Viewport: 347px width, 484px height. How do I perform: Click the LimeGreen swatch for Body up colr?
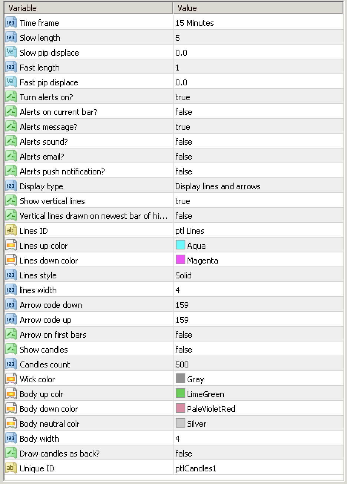point(180,394)
